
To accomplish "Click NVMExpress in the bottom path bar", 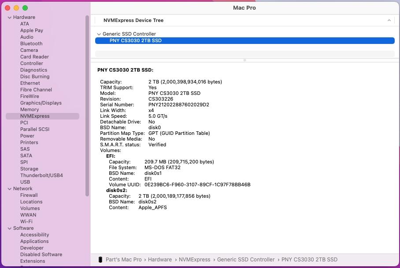I will (194, 260).
